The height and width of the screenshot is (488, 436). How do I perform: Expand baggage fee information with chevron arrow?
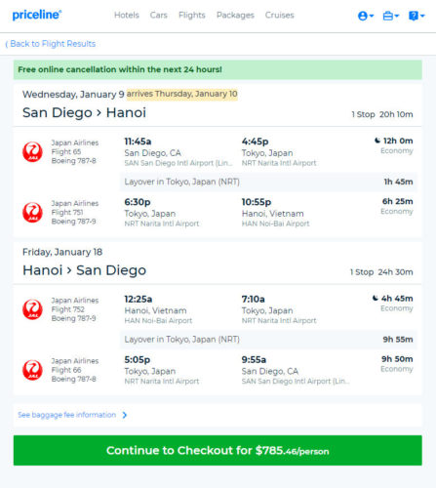[x=125, y=415]
